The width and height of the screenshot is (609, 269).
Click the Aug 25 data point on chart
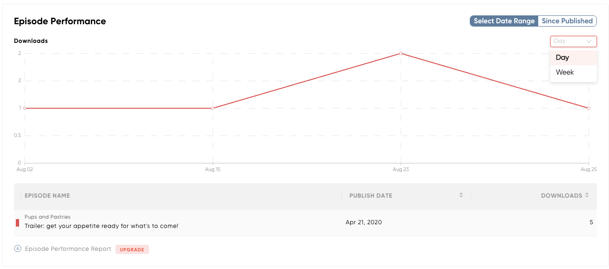tap(589, 108)
